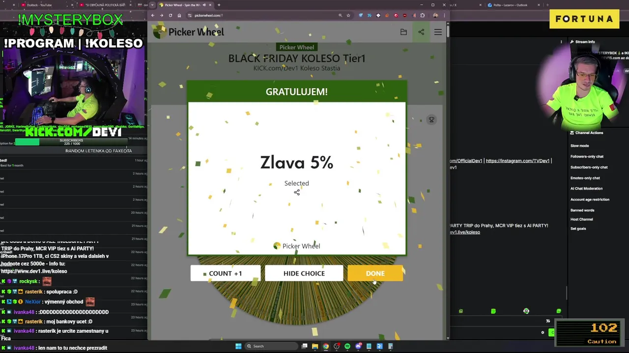The width and height of the screenshot is (629, 353).
Task: Bookmark this page with the star icon
Action: (x=348, y=15)
